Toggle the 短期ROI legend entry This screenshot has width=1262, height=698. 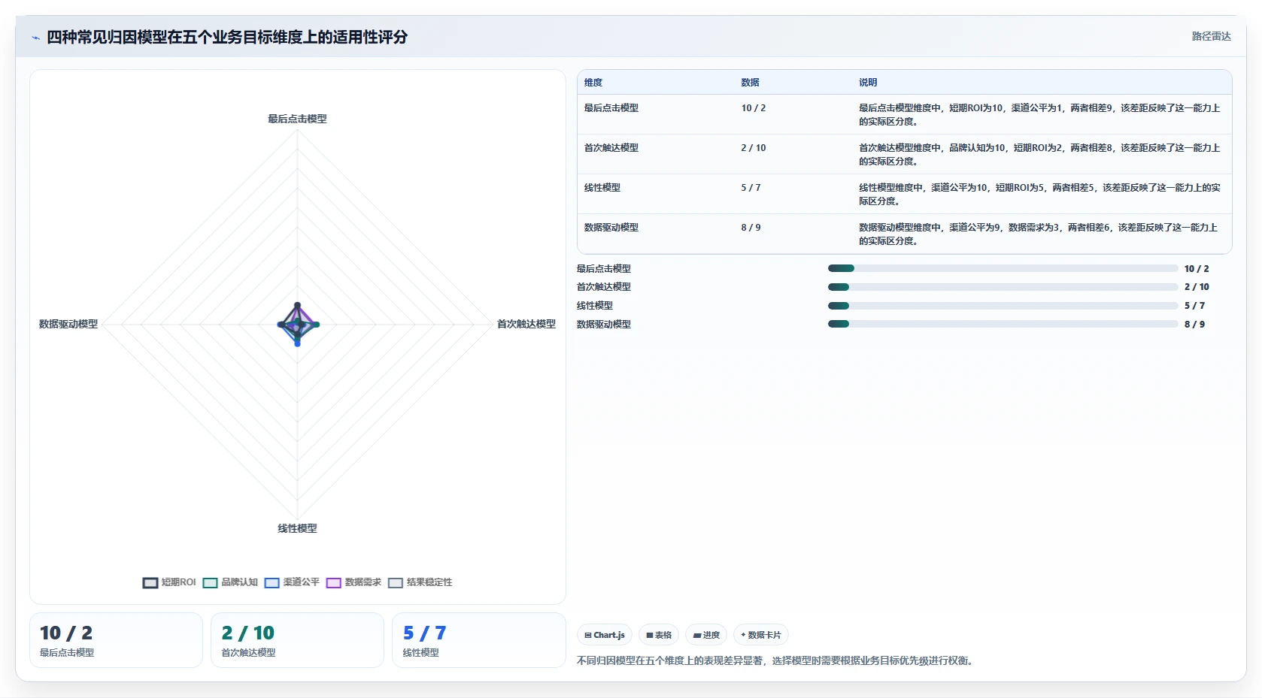pos(169,582)
